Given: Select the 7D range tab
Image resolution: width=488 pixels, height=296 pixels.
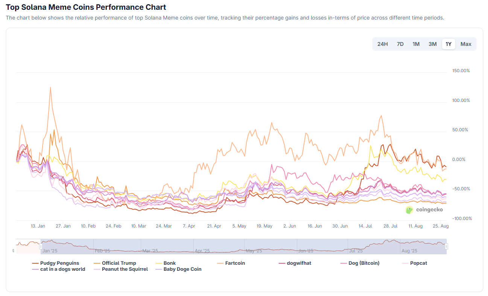Looking at the screenshot, I should click(400, 44).
